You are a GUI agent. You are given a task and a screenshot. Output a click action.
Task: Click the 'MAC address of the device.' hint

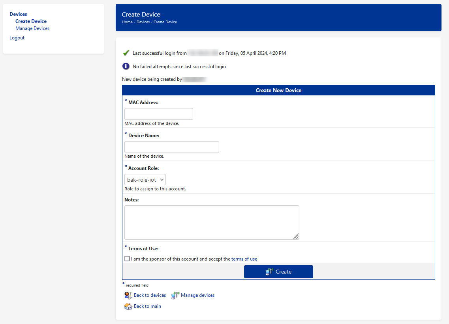(152, 123)
